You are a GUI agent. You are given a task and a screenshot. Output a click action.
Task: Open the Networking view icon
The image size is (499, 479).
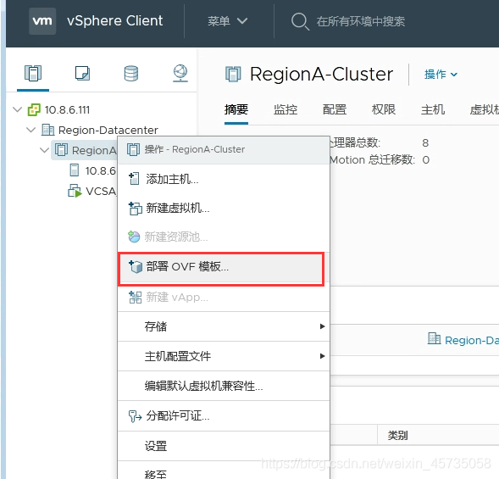click(x=180, y=73)
